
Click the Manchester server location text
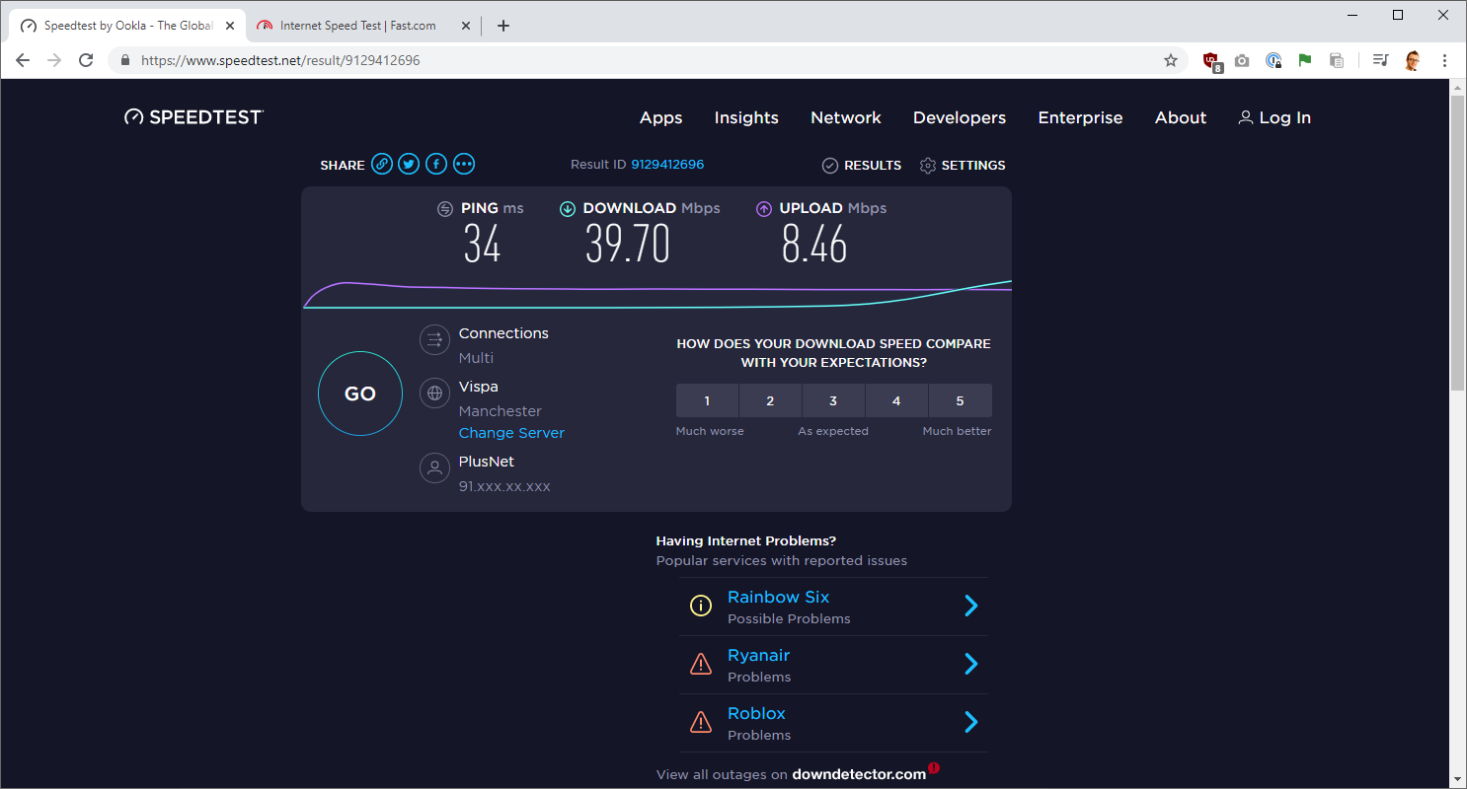(x=501, y=411)
